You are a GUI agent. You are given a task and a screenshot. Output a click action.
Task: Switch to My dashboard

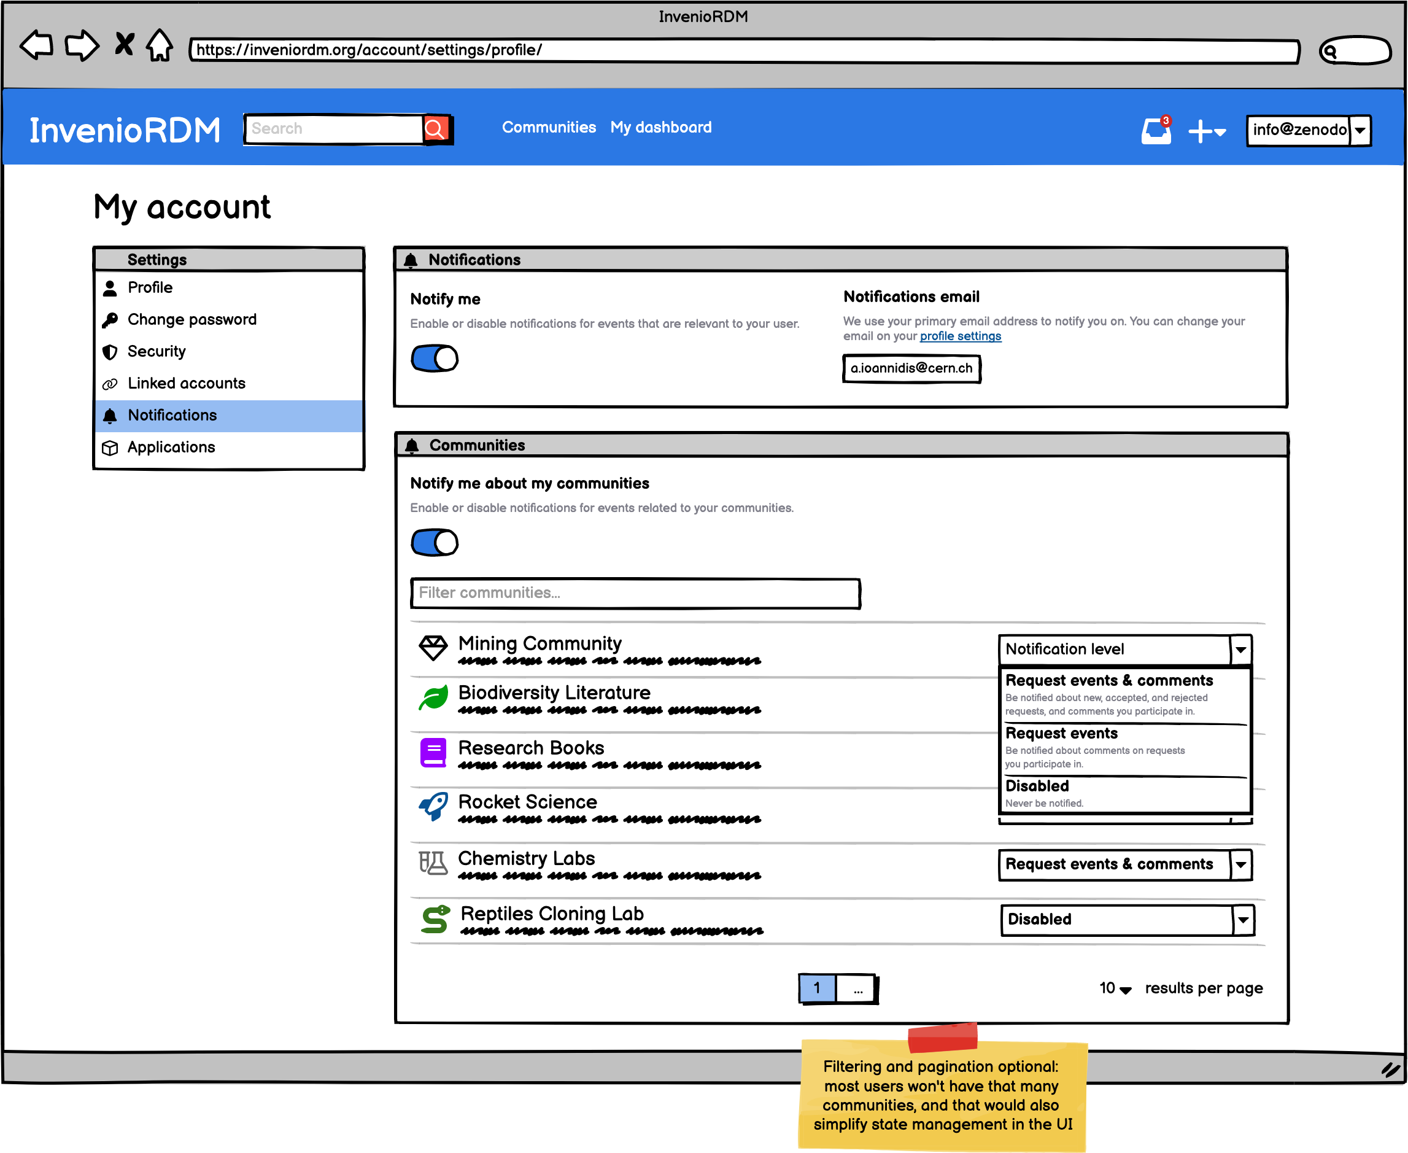pyautogui.click(x=660, y=127)
